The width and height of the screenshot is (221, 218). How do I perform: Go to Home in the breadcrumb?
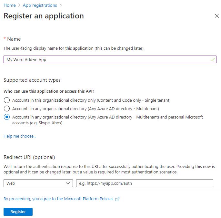click(x=10, y=5)
